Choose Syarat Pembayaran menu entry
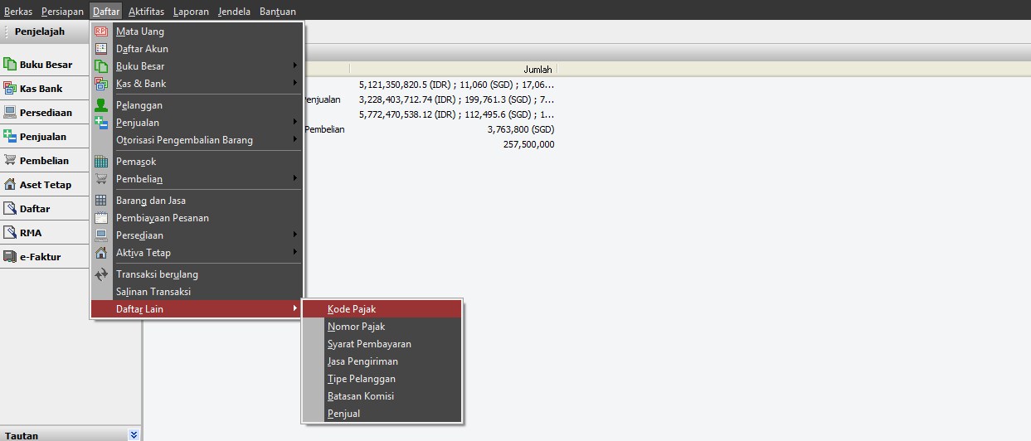This screenshot has width=1031, height=441. [369, 344]
